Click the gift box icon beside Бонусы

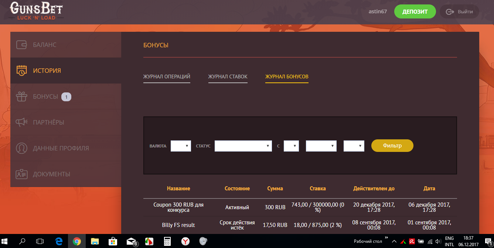pyautogui.click(x=21, y=96)
